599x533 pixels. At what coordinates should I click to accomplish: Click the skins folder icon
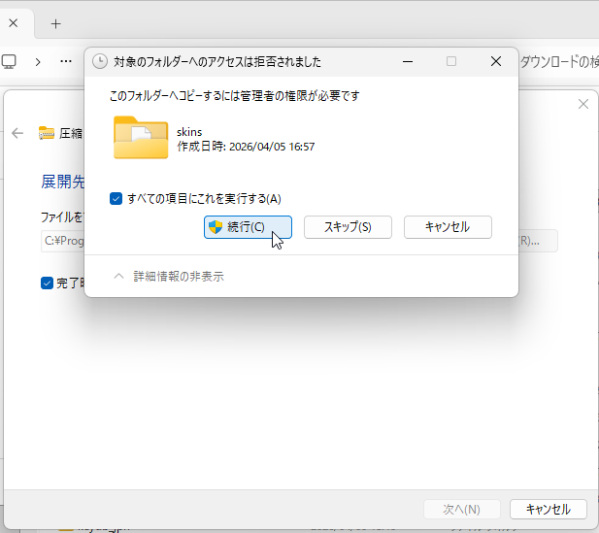pos(141,138)
